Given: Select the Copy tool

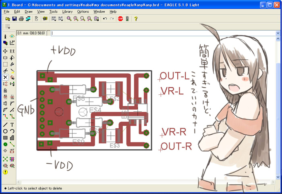Looking at the screenshot, I should point(12,51).
